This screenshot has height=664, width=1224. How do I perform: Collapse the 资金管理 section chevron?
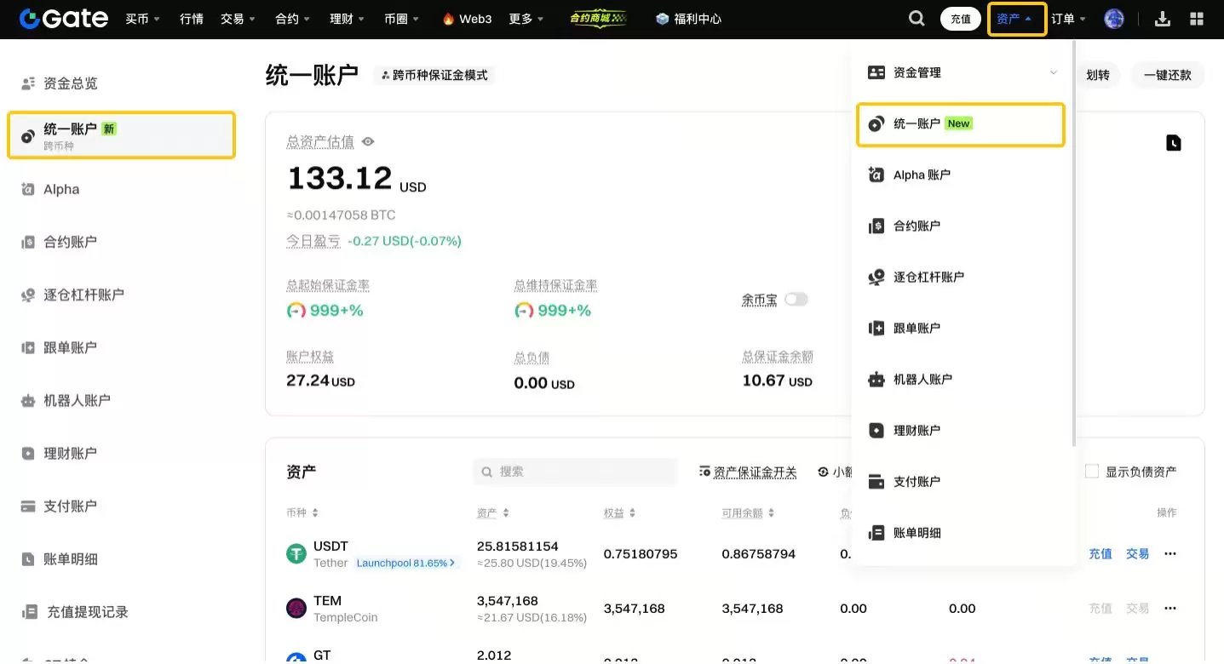[x=1053, y=72]
